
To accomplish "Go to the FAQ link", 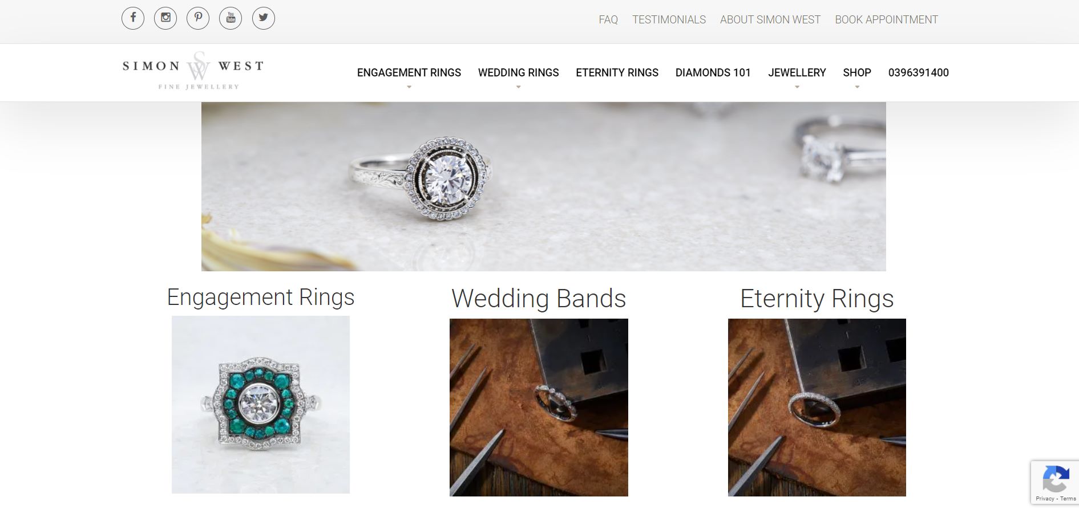I will click(x=608, y=19).
